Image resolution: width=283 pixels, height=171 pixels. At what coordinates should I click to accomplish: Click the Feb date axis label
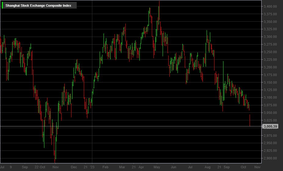(105, 167)
